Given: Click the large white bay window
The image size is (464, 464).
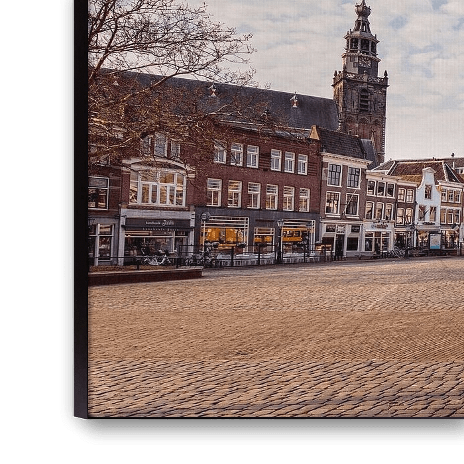Looking at the screenshot, I should pos(158,186).
